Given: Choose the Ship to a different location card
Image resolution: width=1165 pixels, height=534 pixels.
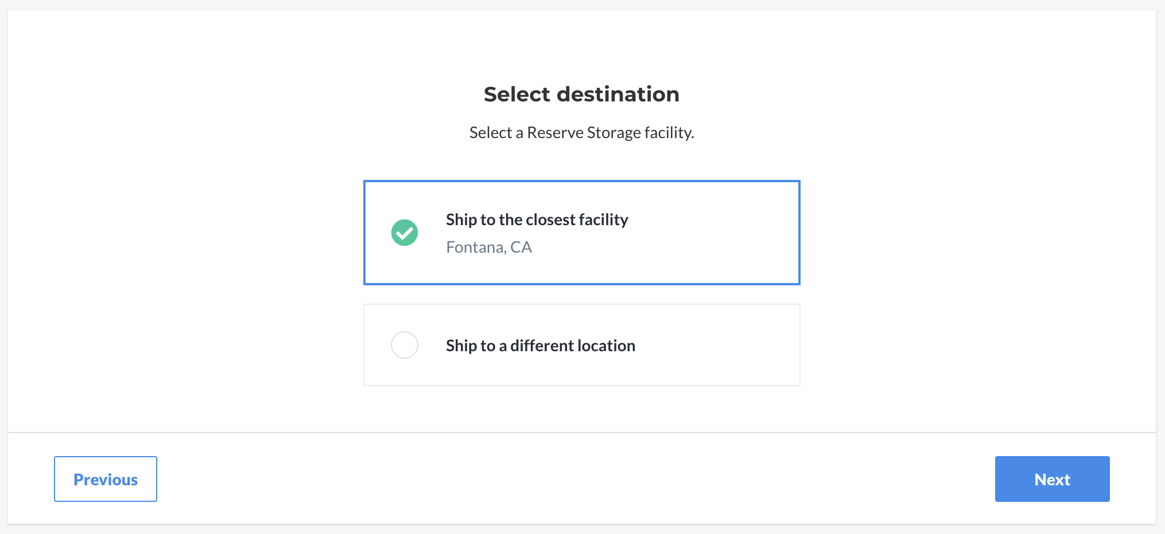Looking at the screenshot, I should coord(581,345).
